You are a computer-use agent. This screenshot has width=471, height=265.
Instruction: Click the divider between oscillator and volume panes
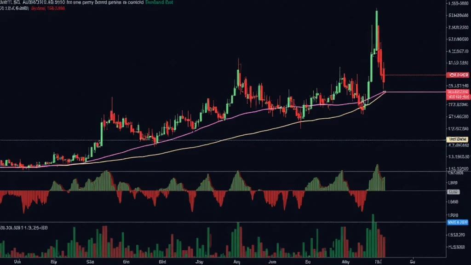click(230, 222)
